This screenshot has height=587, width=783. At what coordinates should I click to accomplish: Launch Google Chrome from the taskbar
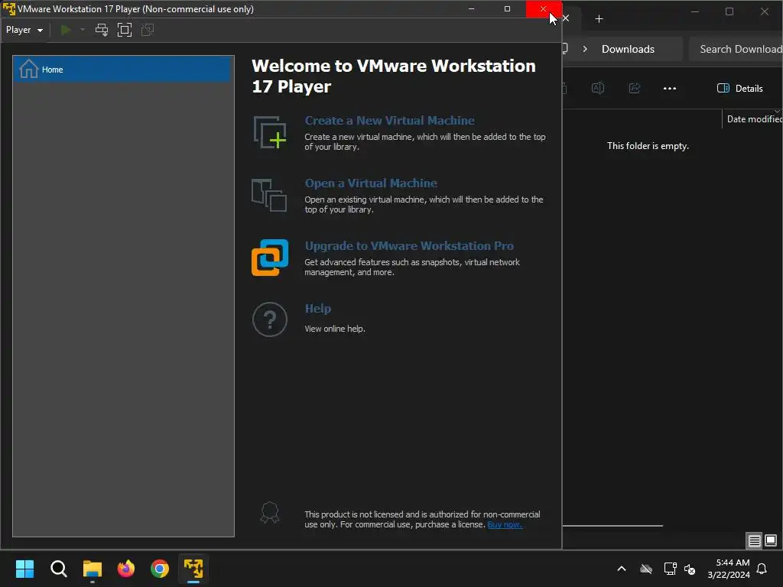160,569
